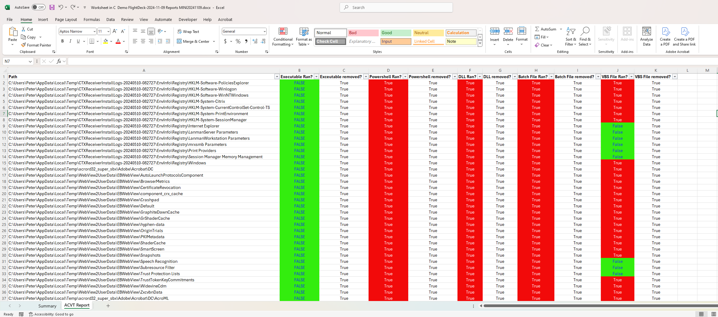Apply the Fill Color swatch

[x=106, y=41]
